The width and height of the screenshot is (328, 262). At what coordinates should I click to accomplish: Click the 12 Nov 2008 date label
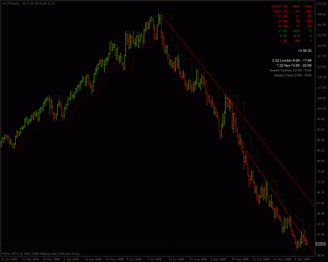282,259
